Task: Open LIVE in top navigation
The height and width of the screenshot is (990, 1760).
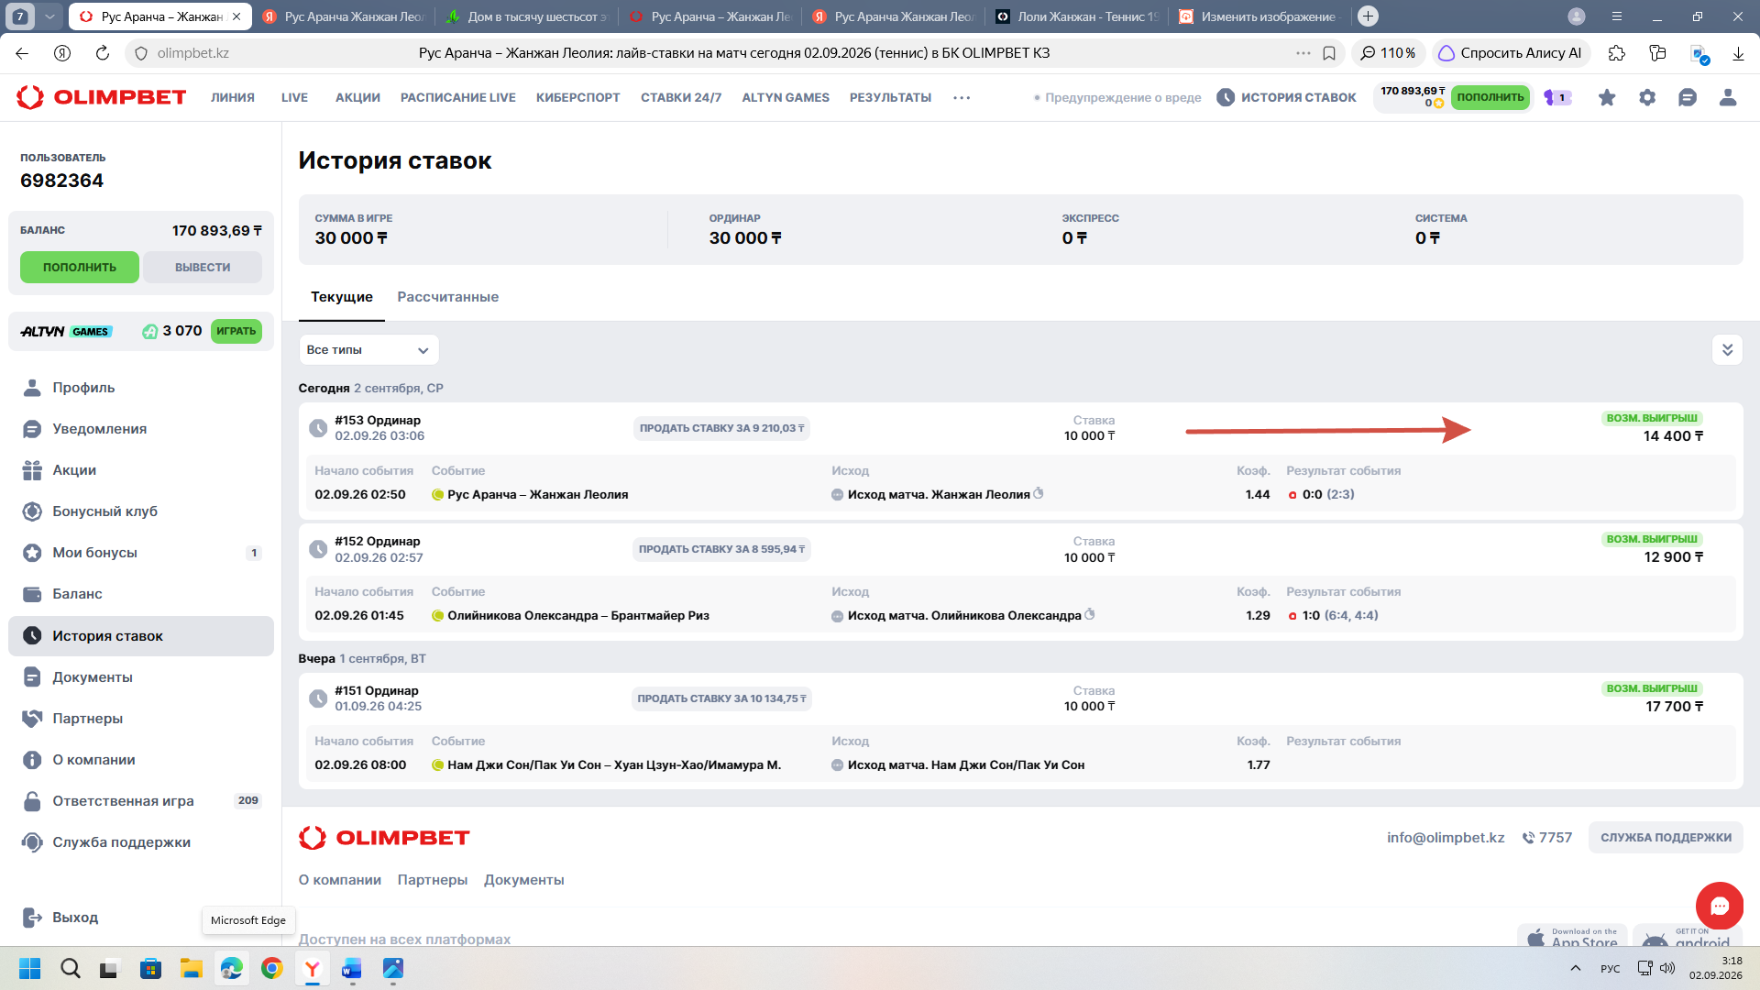Action: coord(294,97)
